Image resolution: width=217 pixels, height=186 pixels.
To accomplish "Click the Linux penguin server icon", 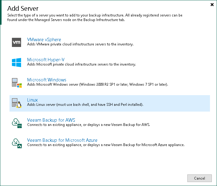I will point(16,103).
